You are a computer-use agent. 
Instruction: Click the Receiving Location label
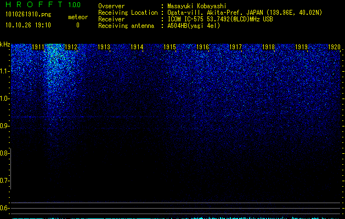(128, 13)
